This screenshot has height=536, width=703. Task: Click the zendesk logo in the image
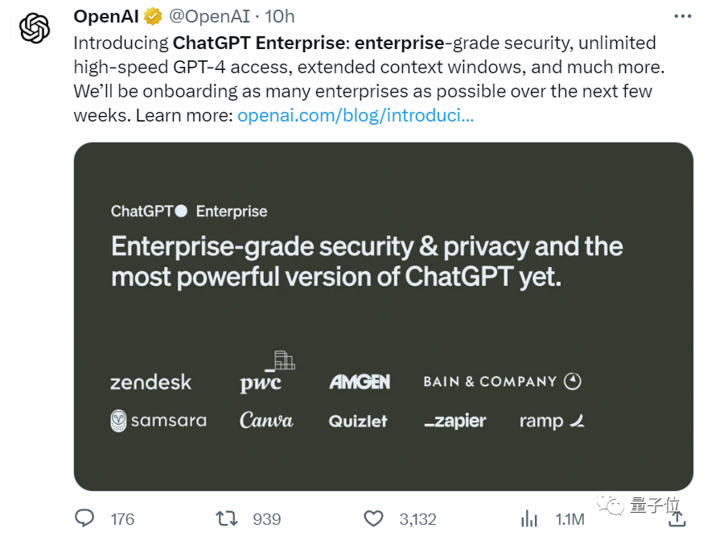click(x=150, y=381)
